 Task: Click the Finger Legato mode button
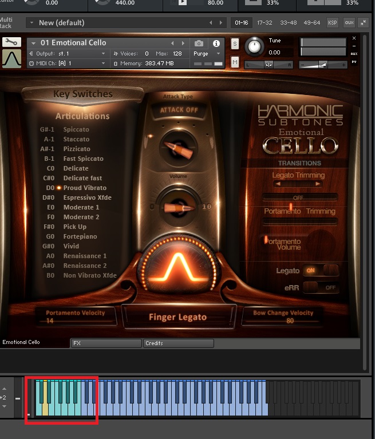click(178, 317)
